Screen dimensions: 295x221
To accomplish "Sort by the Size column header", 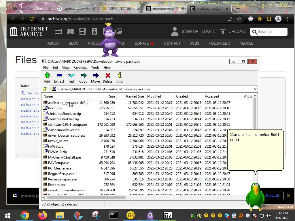I will [103, 96].
